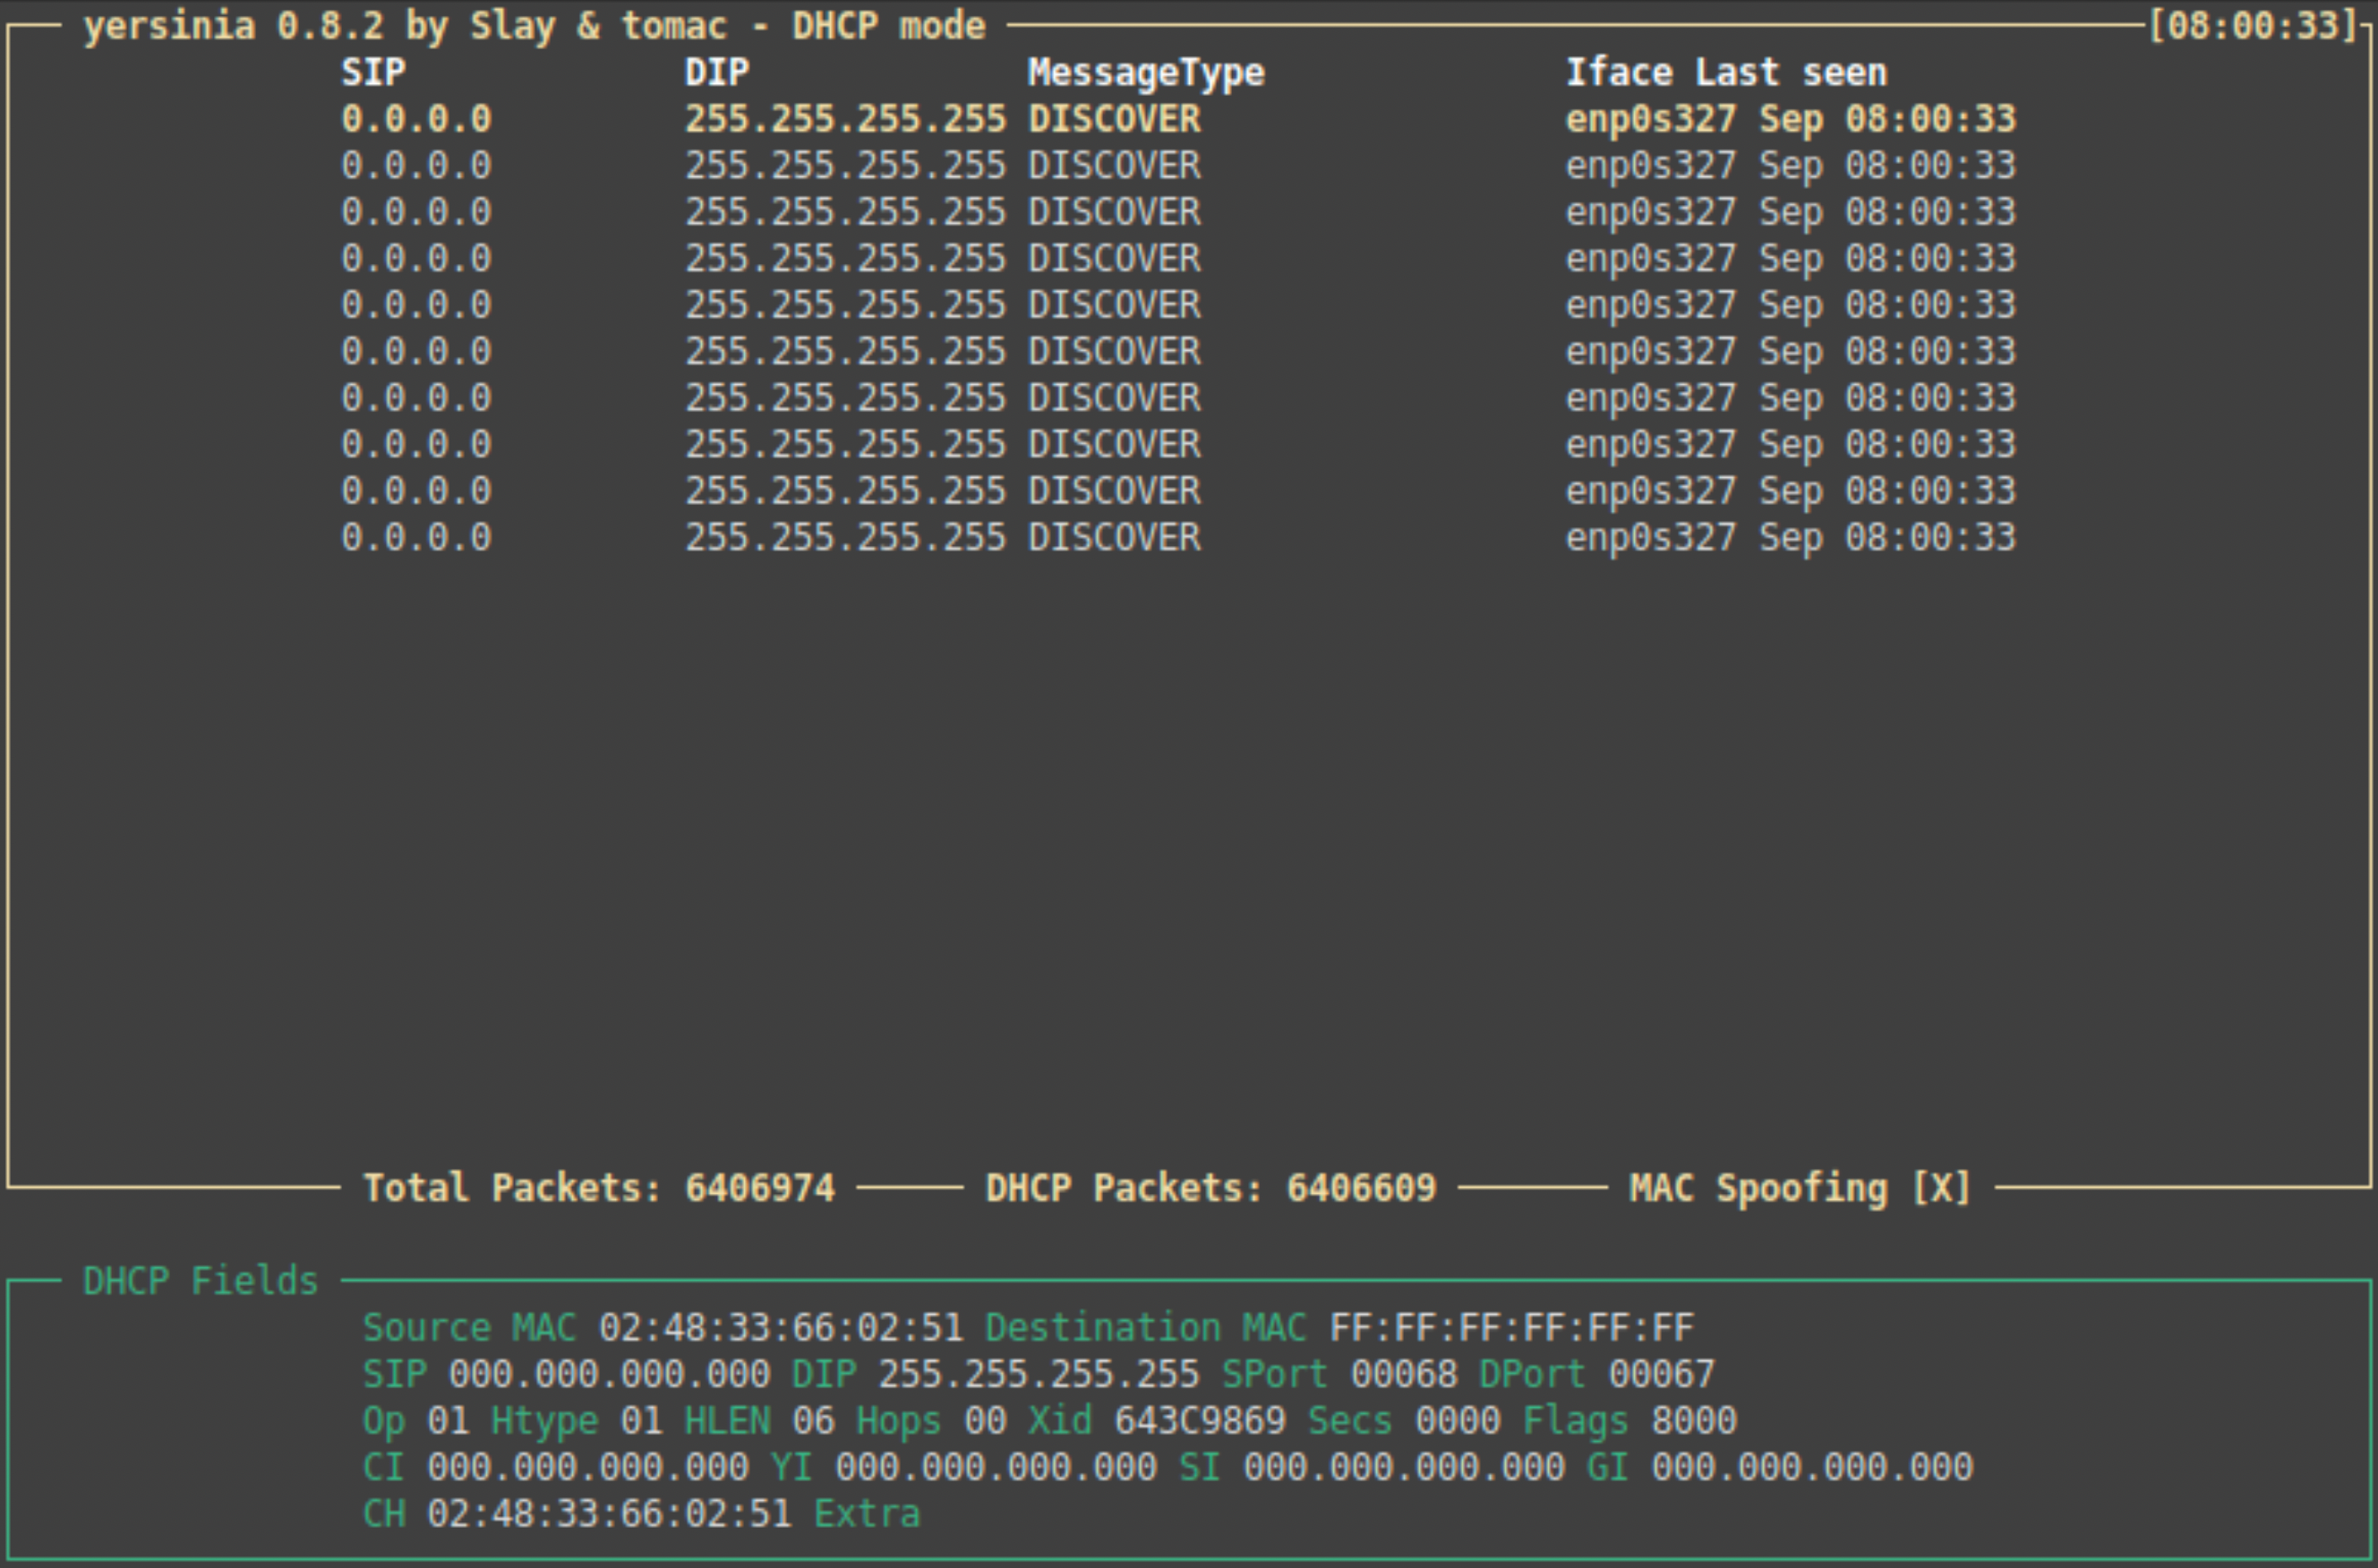
Task: Click the Total Packets: 6406974 counter
Action: [x=598, y=1188]
